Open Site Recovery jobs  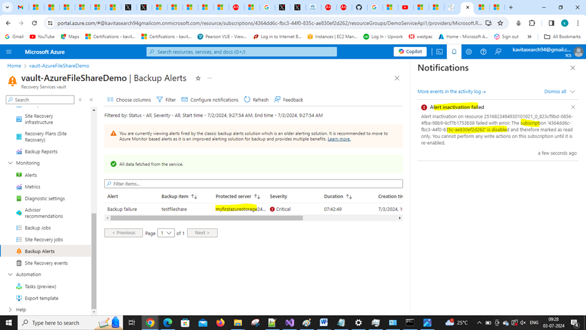[44, 240]
